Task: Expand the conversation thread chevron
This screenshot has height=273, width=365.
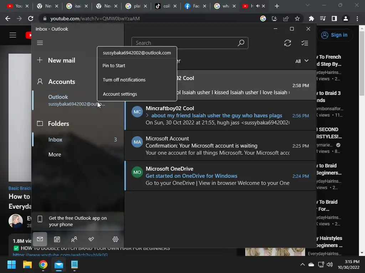Action: click(147, 116)
